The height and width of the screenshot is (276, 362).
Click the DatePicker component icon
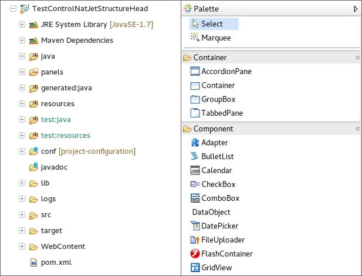(195, 226)
